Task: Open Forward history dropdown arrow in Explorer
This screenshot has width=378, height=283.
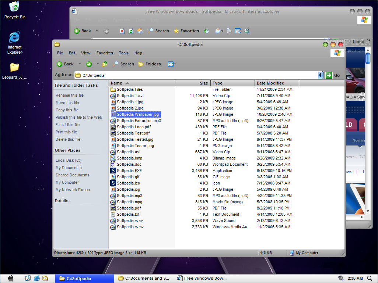Action: coord(98,64)
